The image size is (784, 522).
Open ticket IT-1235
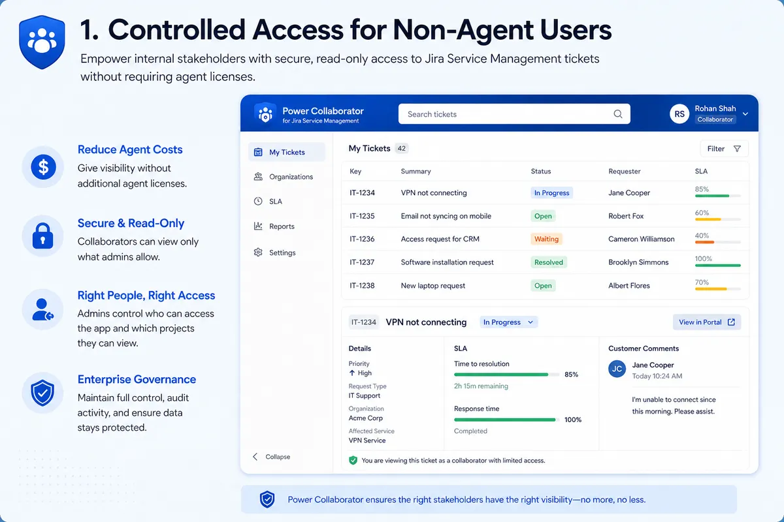362,216
